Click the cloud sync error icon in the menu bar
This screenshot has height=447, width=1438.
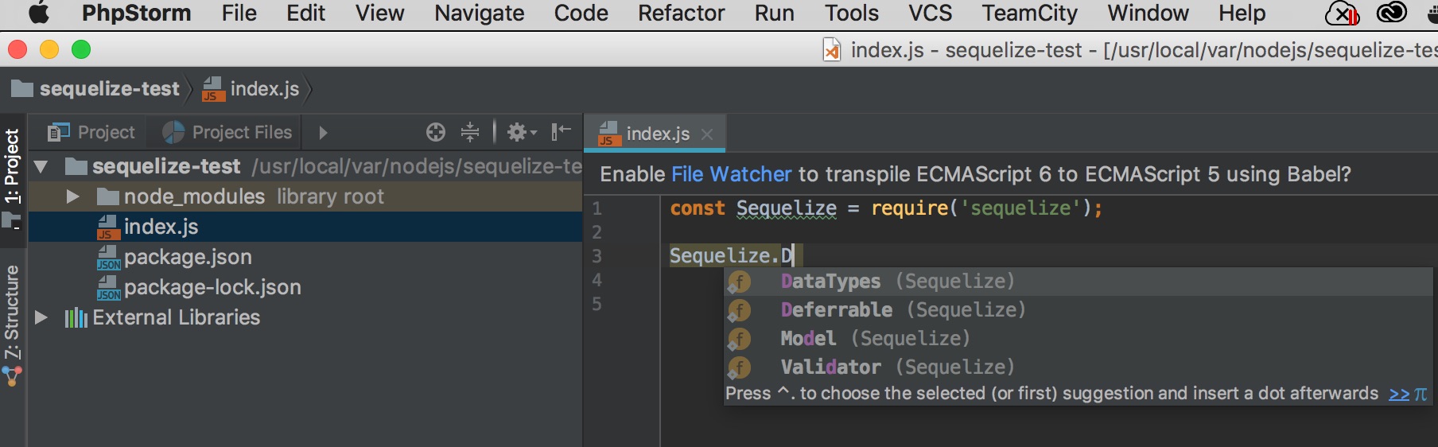pos(1343,14)
